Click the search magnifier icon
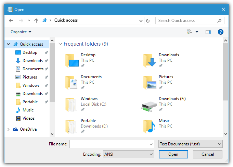The height and width of the screenshot is (167, 233). (219, 21)
